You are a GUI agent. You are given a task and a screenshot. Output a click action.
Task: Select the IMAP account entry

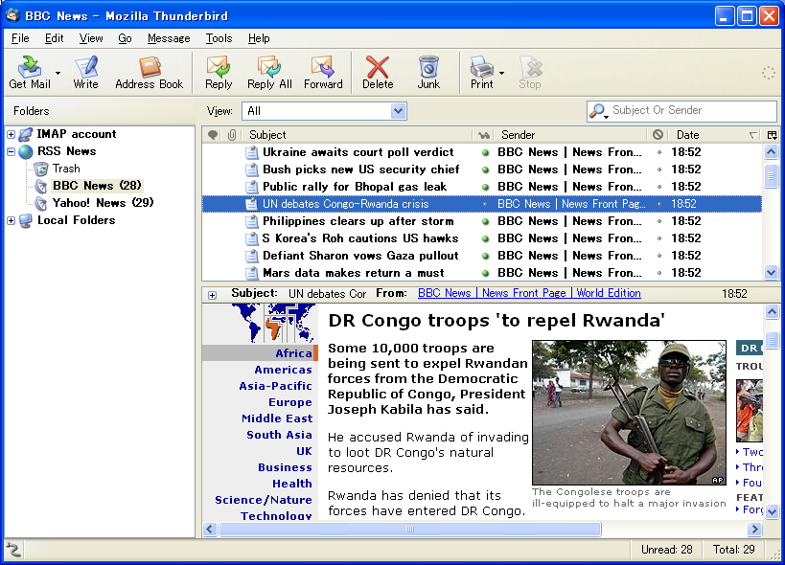[76, 134]
